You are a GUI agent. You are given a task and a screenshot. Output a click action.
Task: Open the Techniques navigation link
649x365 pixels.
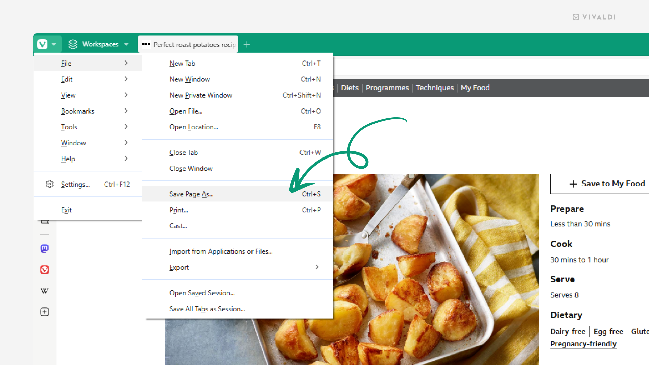pos(435,88)
